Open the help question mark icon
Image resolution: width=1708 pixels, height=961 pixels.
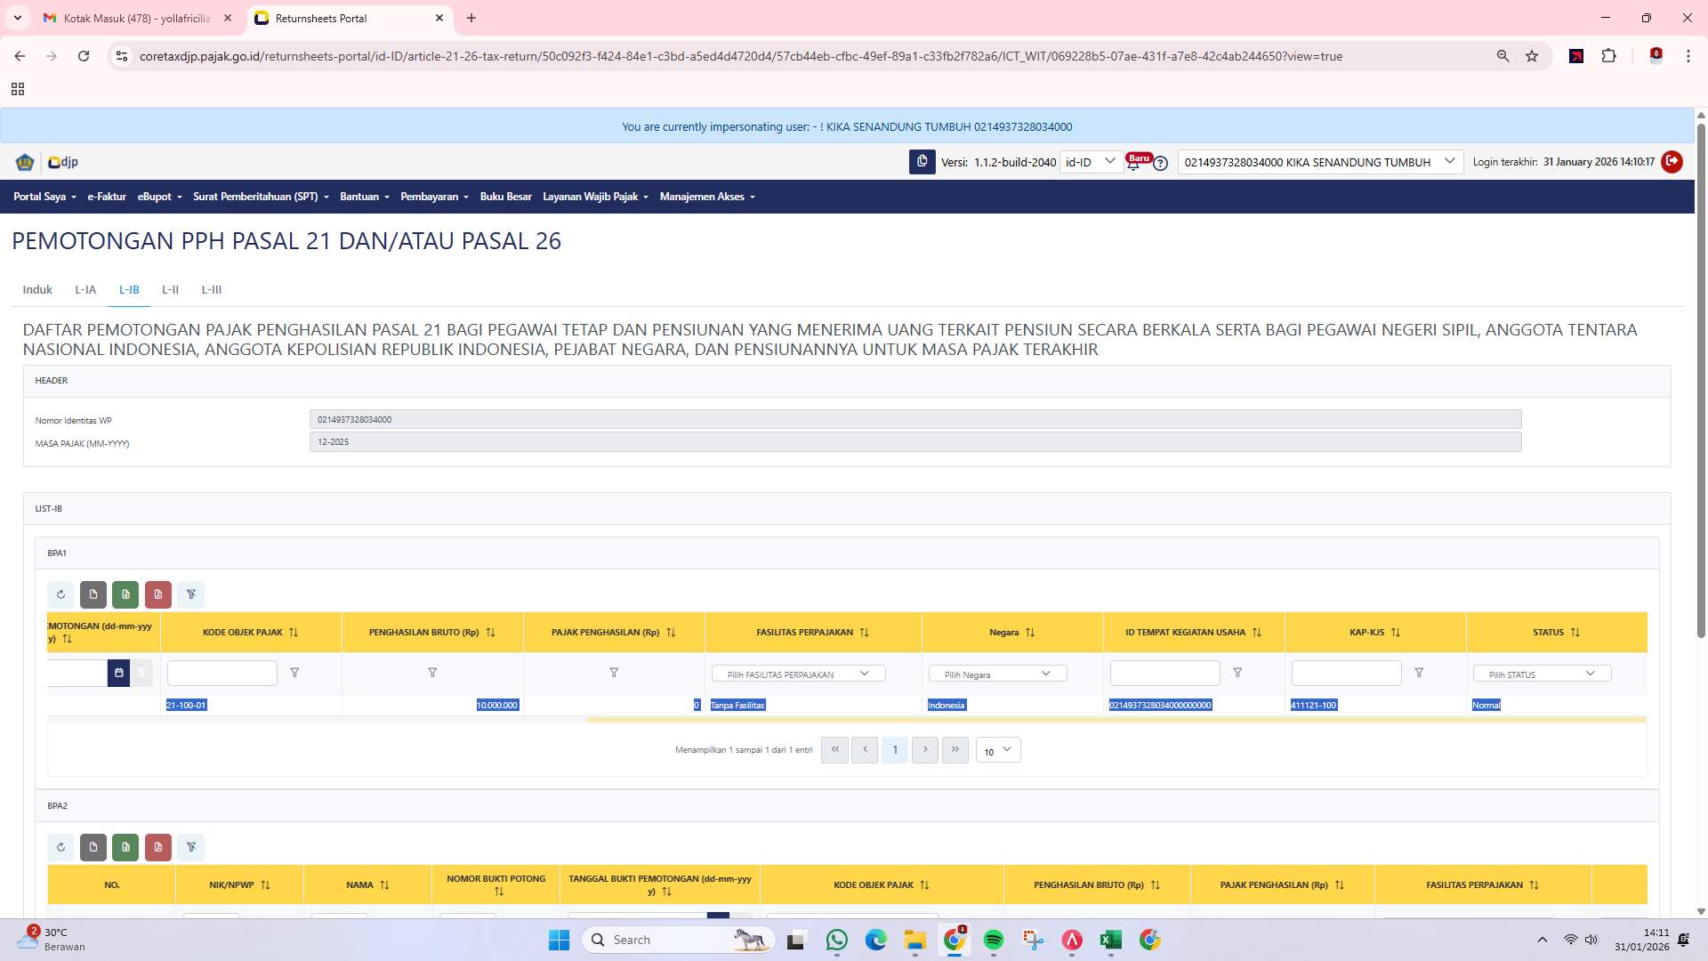pos(1161,163)
